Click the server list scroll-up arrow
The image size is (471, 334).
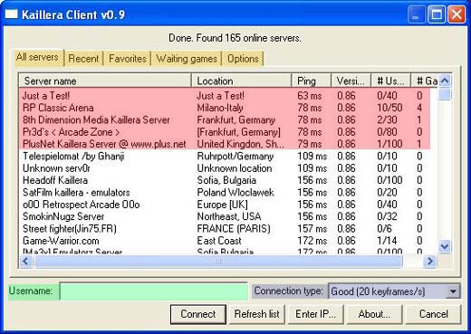pyautogui.click(x=445, y=81)
